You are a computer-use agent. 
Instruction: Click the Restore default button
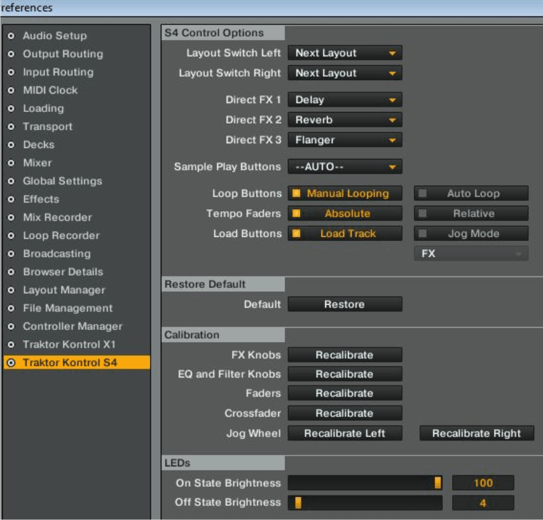(345, 304)
